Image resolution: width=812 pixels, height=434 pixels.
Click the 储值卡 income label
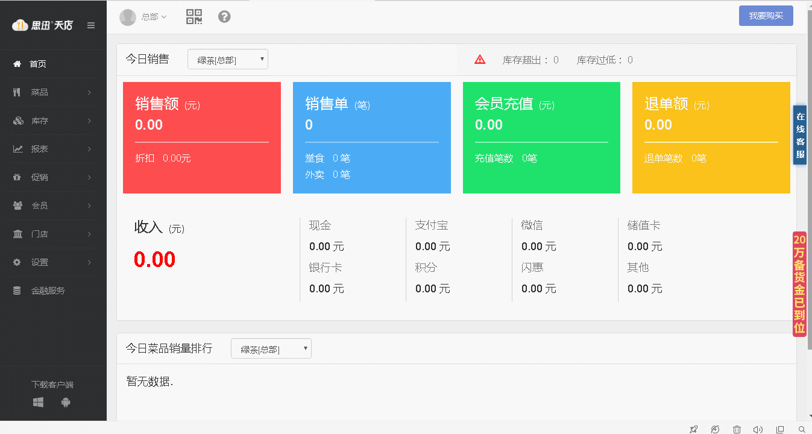point(644,225)
